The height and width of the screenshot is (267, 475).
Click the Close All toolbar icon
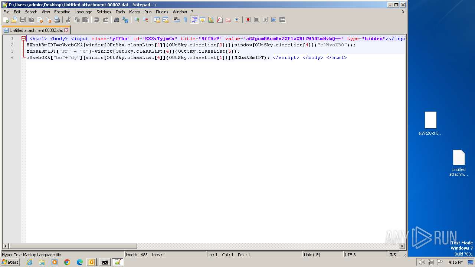[48, 20]
